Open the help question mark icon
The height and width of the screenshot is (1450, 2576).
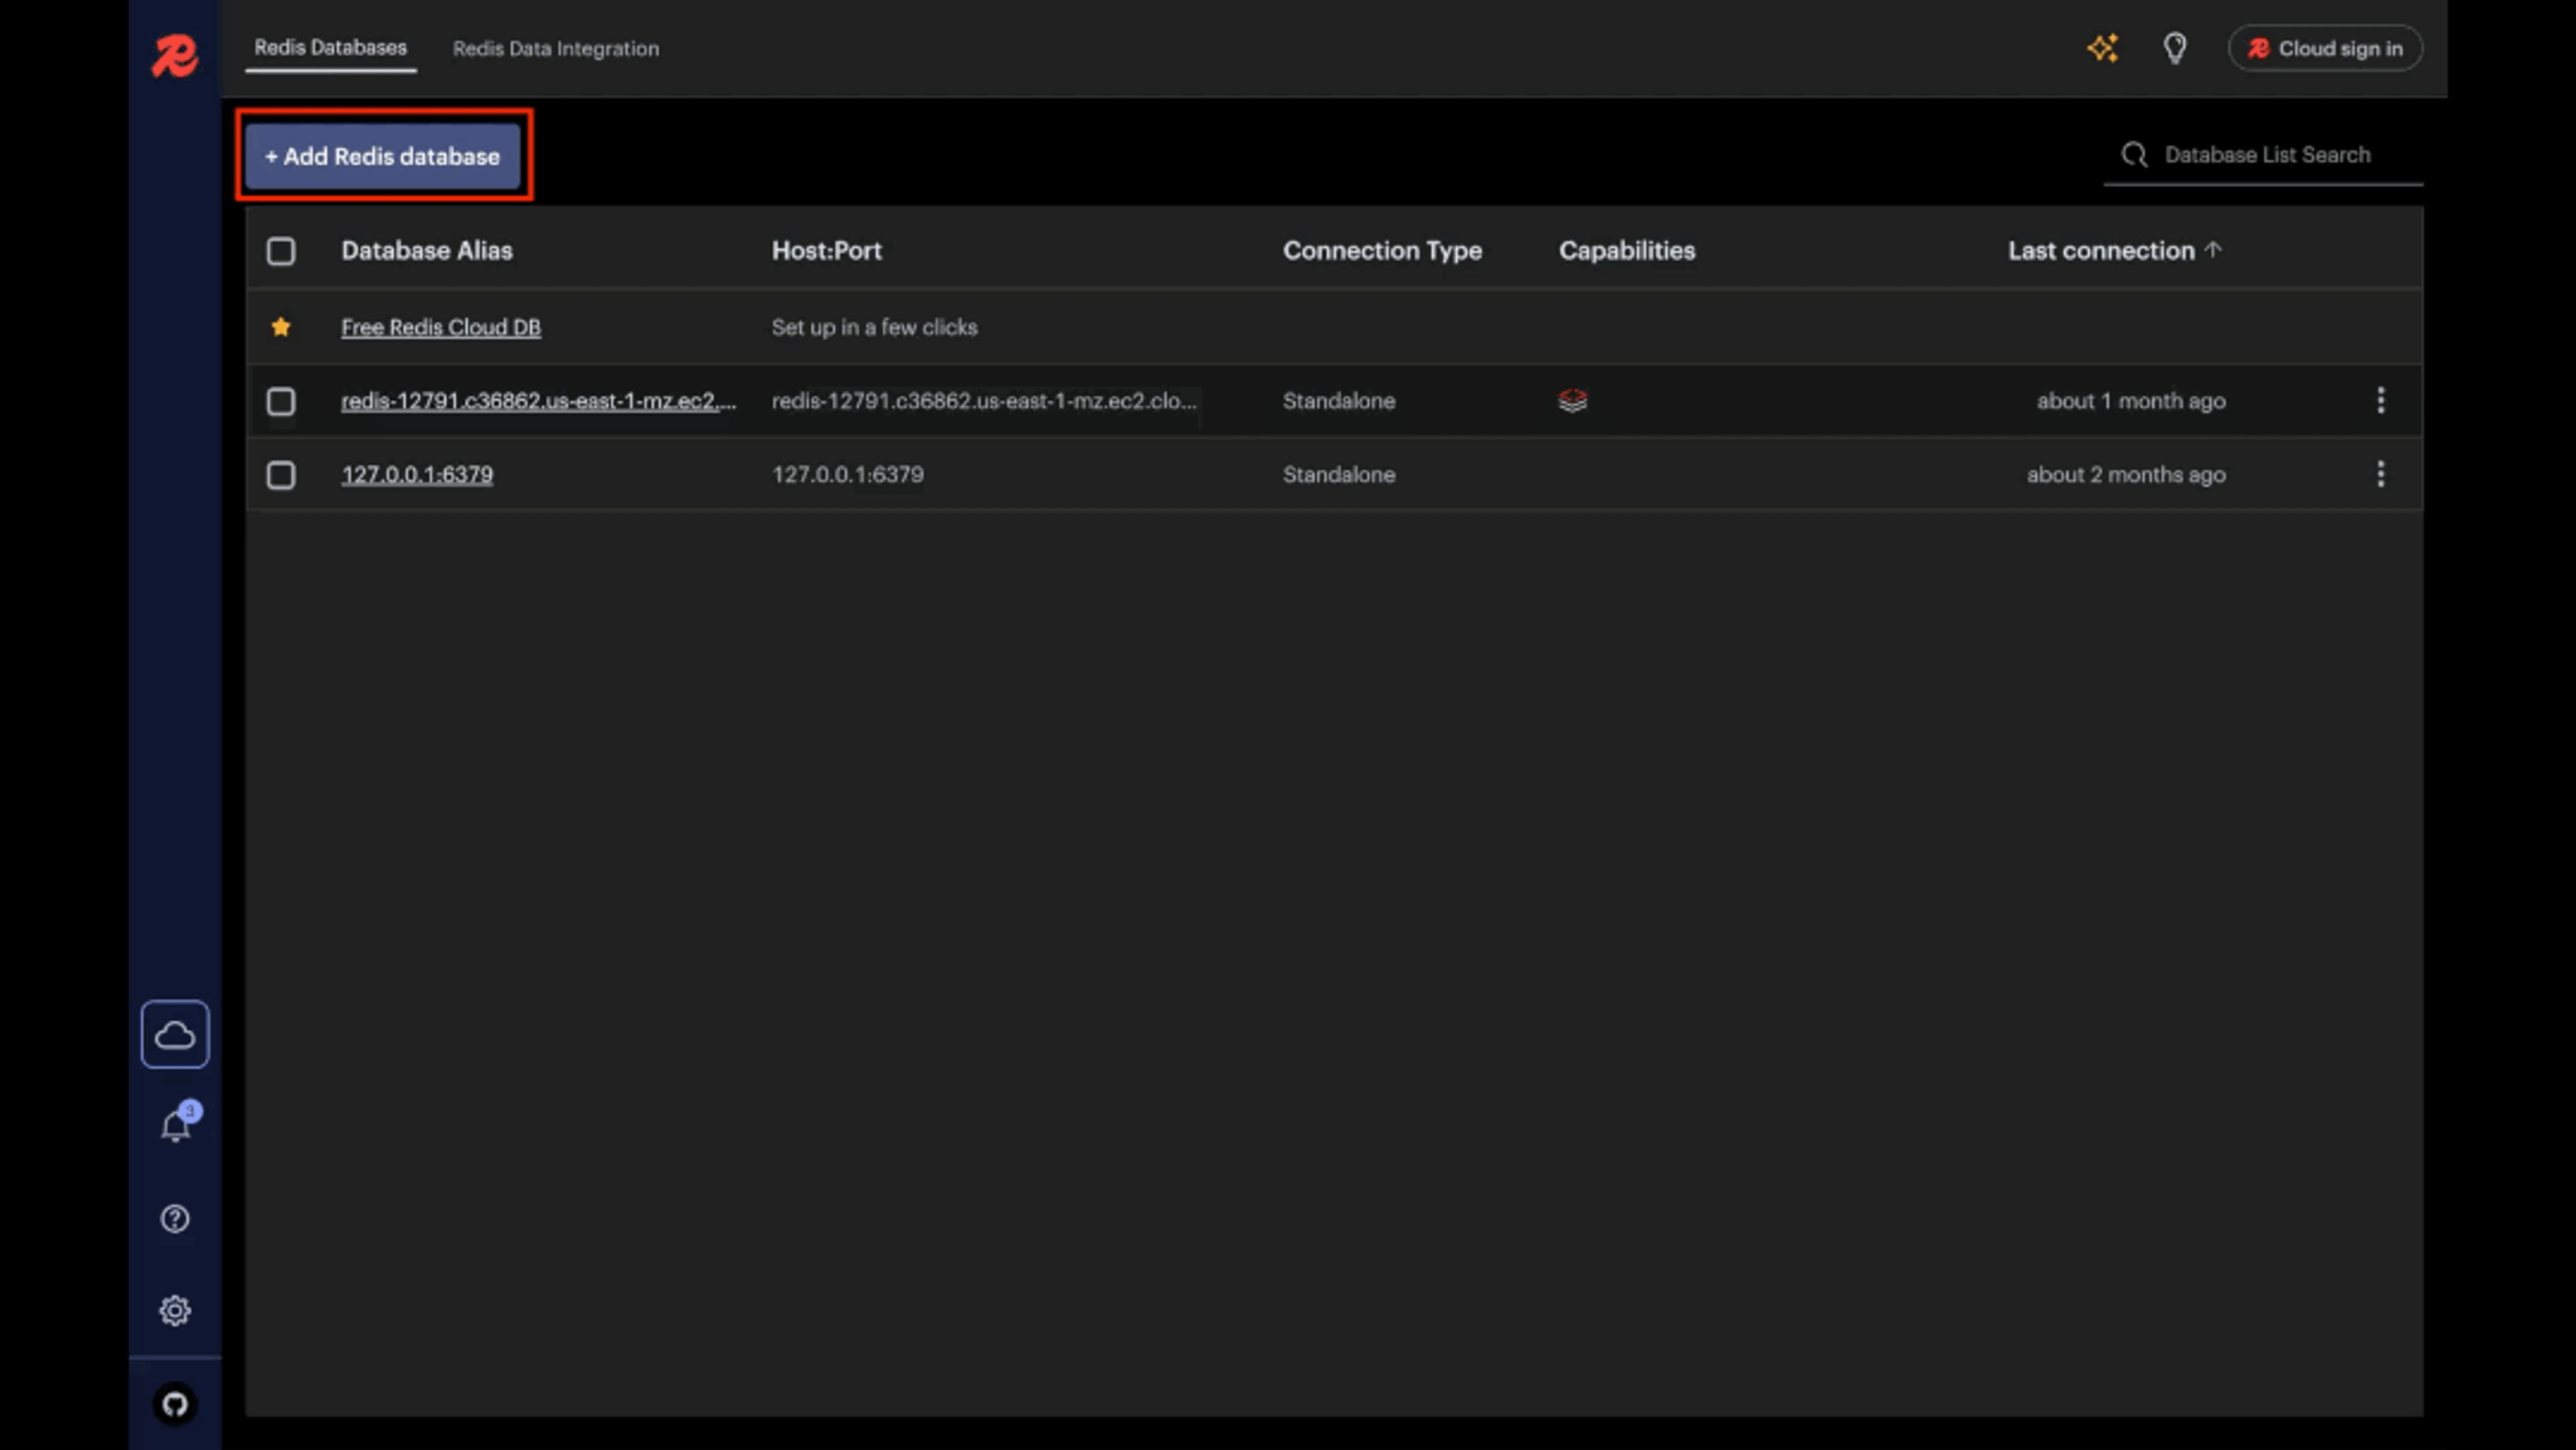(x=175, y=1218)
